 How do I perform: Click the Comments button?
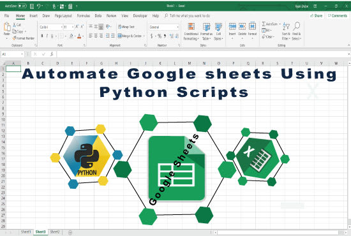[x=338, y=16]
